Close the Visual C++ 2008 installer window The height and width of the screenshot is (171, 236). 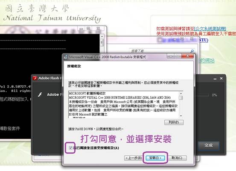(x=187, y=56)
